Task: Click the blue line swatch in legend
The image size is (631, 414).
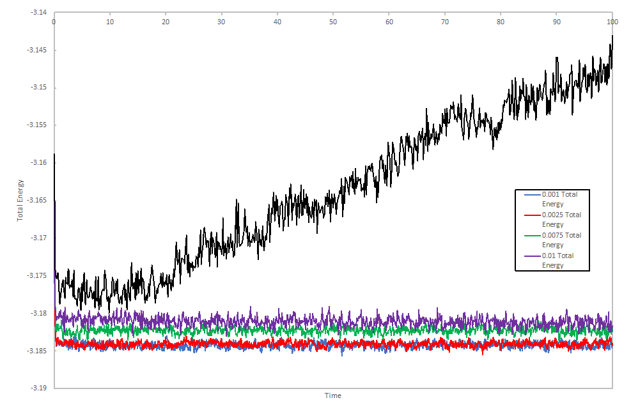Action: click(x=533, y=195)
